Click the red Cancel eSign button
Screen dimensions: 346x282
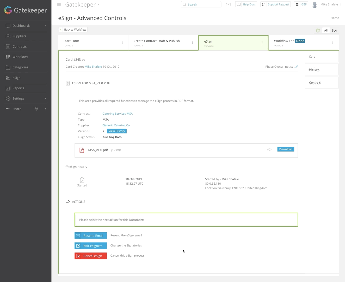91,256
